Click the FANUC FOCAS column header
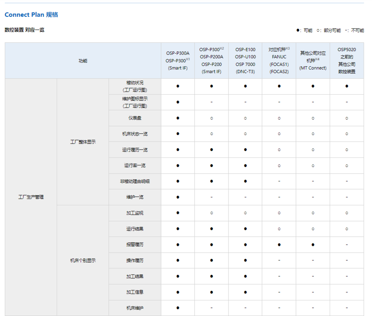Image resolution: width=372 pixels, height=316 pixels. [x=279, y=61]
